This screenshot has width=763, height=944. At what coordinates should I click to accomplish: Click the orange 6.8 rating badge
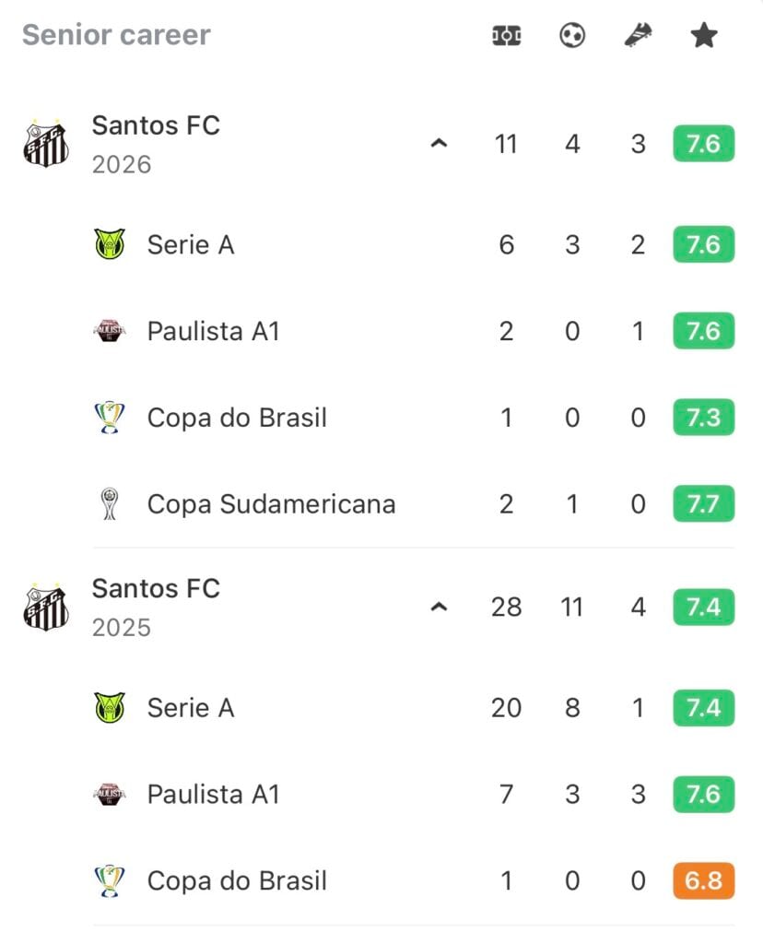703,880
